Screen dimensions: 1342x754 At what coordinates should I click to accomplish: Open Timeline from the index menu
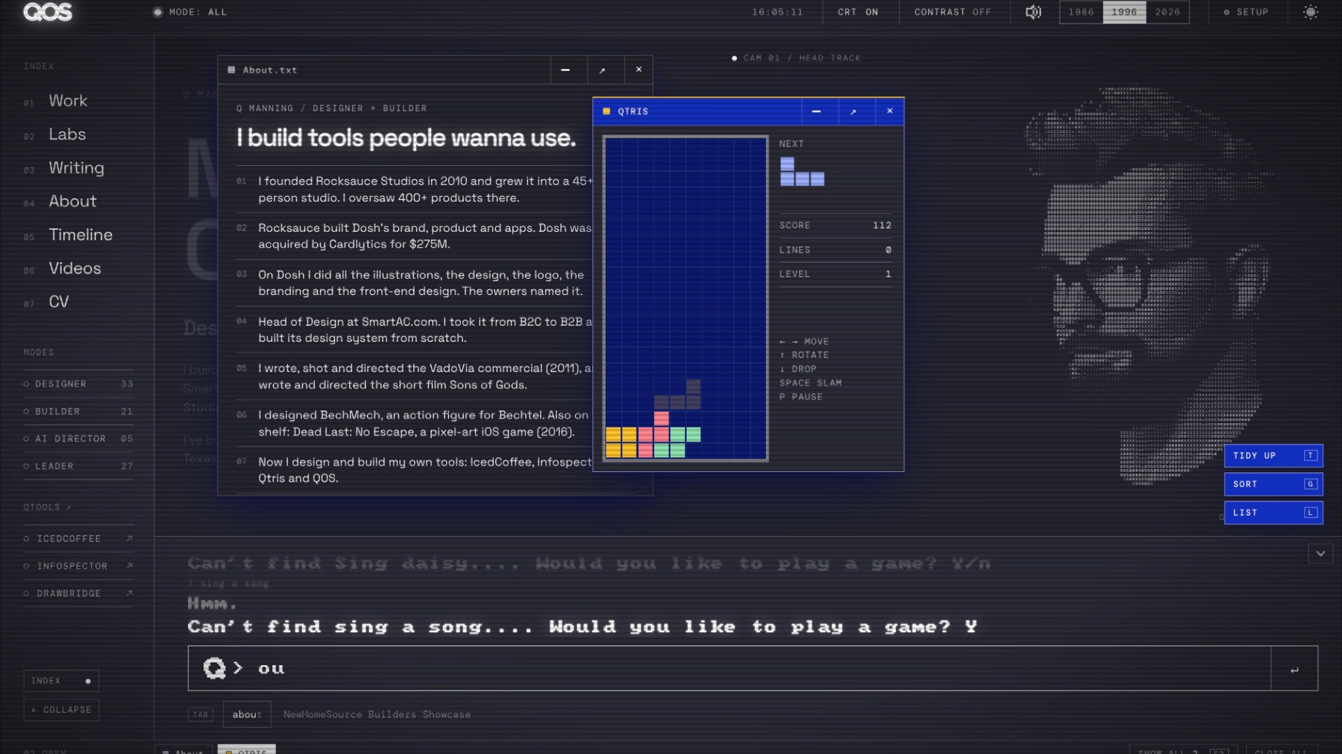[x=81, y=235]
